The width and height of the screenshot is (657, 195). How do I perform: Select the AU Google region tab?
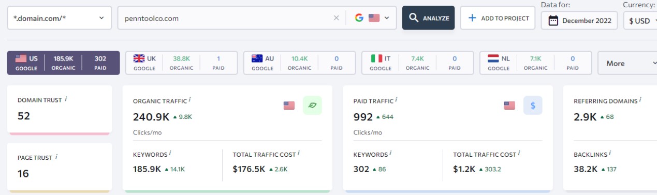pos(299,63)
